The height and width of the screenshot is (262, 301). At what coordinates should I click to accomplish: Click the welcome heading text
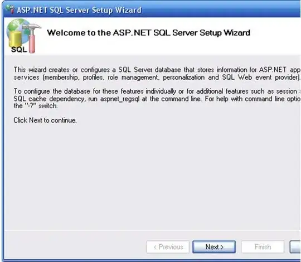coord(149,33)
